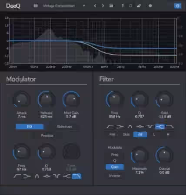Choose the notch shape in the Modulator row
Image resolution: width=186 pixels, height=195 pixels.
tap(56, 176)
